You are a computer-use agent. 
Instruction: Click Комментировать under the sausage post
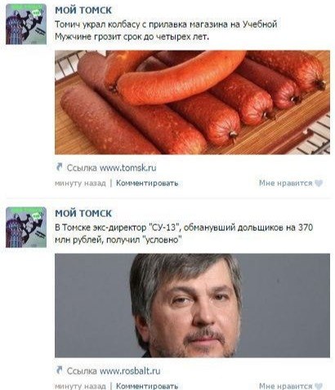147,184
